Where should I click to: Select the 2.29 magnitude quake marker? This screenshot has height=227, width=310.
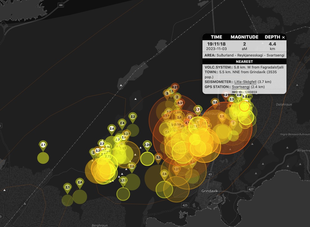(147, 145)
